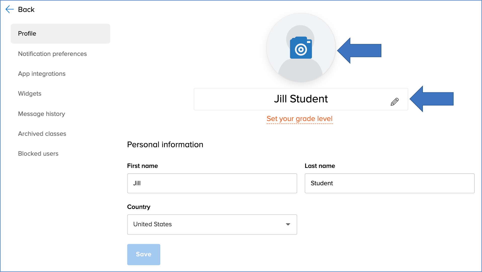The height and width of the screenshot is (272, 482).
Task: Click the Personal information heading
Action: click(165, 145)
